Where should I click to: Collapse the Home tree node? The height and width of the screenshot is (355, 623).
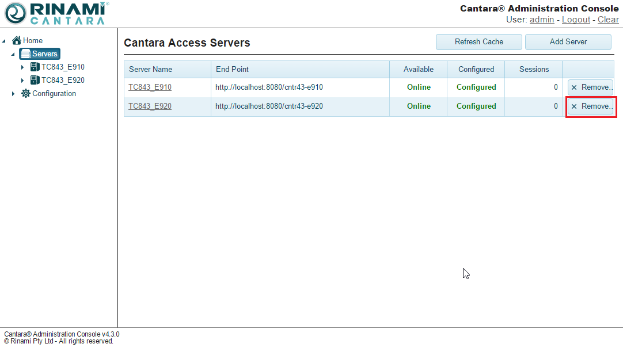tap(5, 41)
